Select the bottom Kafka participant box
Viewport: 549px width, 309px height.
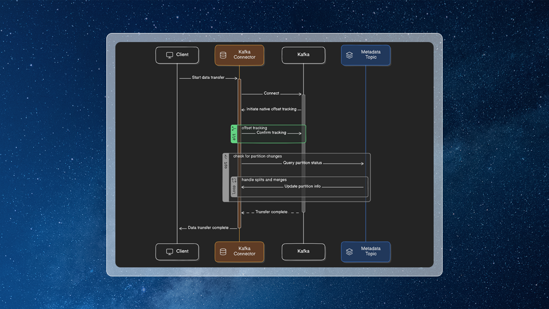(303, 251)
